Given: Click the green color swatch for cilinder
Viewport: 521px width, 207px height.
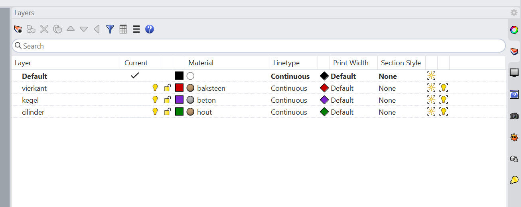Looking at the screenshot, I should (x=179, y=112).
